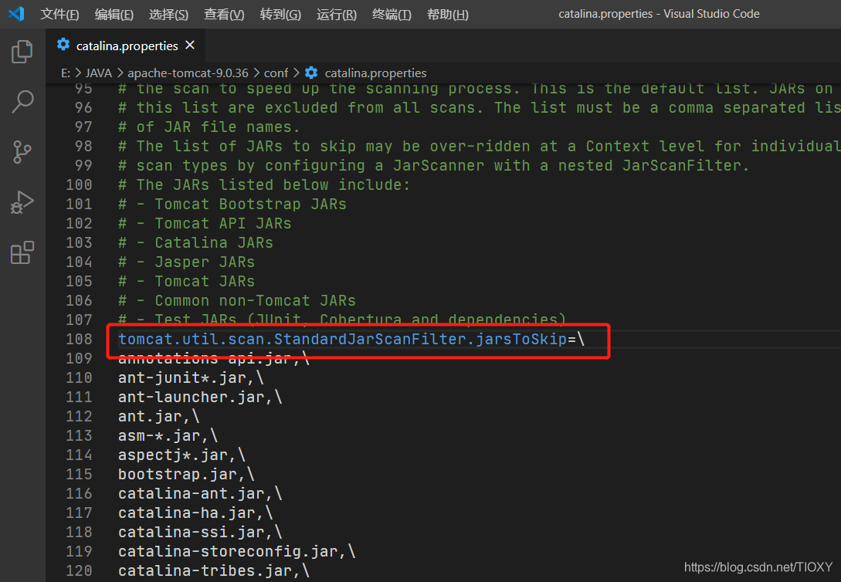Click the text catalina-ha.jar on line 117

click(x=186, y=513)
